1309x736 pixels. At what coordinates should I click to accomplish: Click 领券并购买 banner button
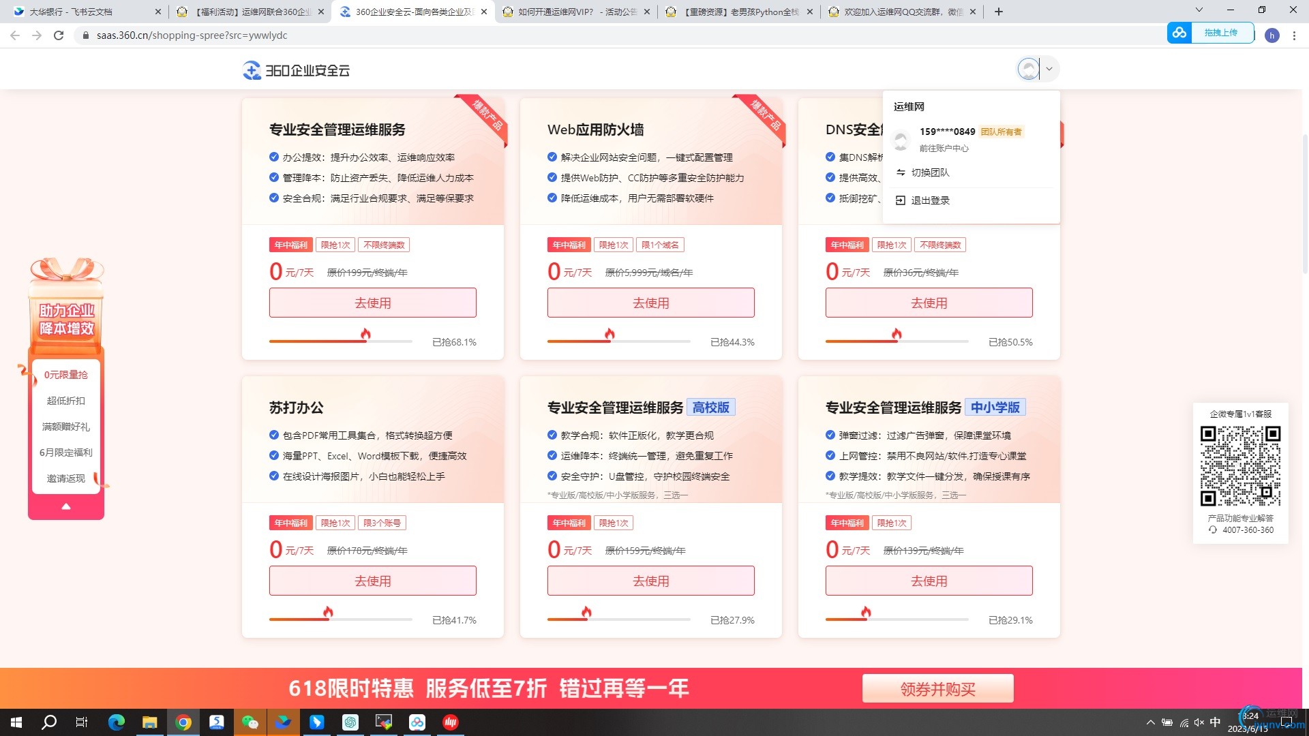(937, 688)
